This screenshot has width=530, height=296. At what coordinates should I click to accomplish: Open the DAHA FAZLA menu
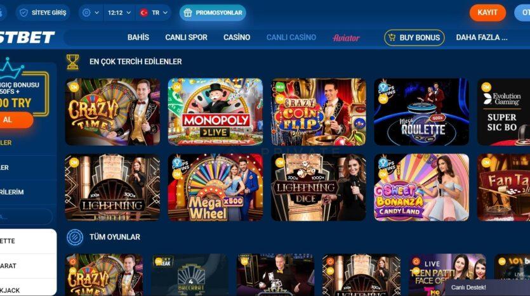[482, 37]
